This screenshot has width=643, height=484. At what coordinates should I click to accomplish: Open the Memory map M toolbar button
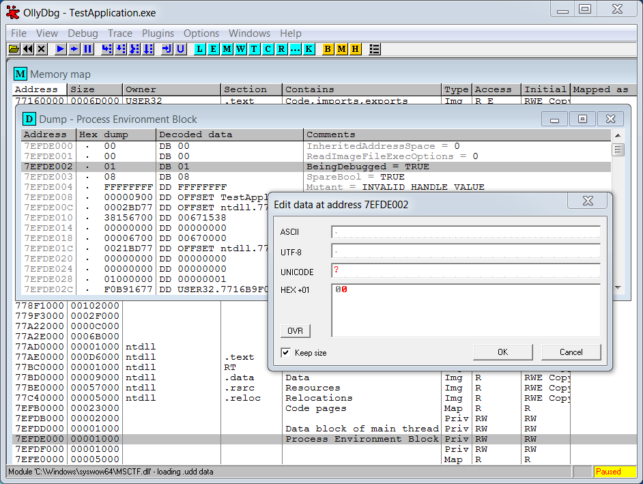click(x=227, y=49)
